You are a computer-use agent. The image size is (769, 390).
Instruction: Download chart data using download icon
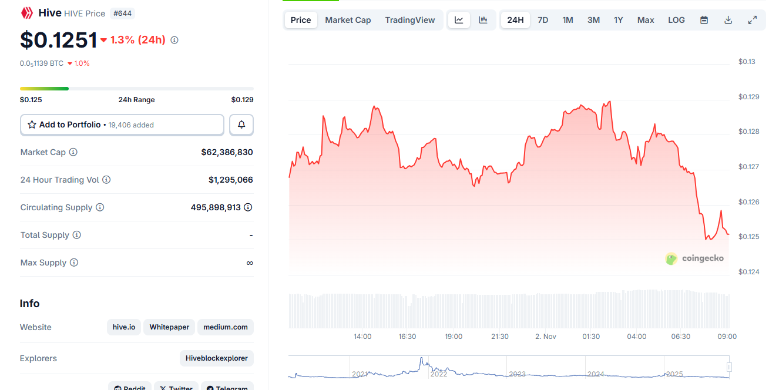click(728, 20)
